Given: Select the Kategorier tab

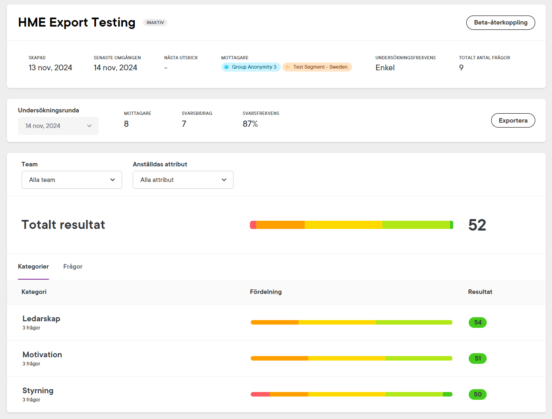Looking at the screenshot, I should 33,267.
